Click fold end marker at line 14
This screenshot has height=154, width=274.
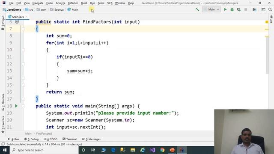(24, 78)
